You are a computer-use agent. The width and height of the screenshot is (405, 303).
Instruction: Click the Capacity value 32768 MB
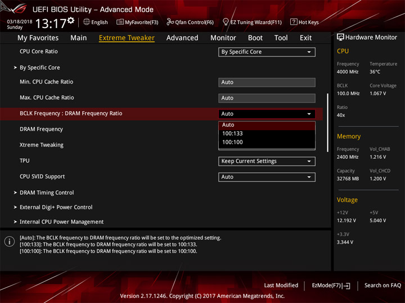pyautogui.click(x=348, y=178)
